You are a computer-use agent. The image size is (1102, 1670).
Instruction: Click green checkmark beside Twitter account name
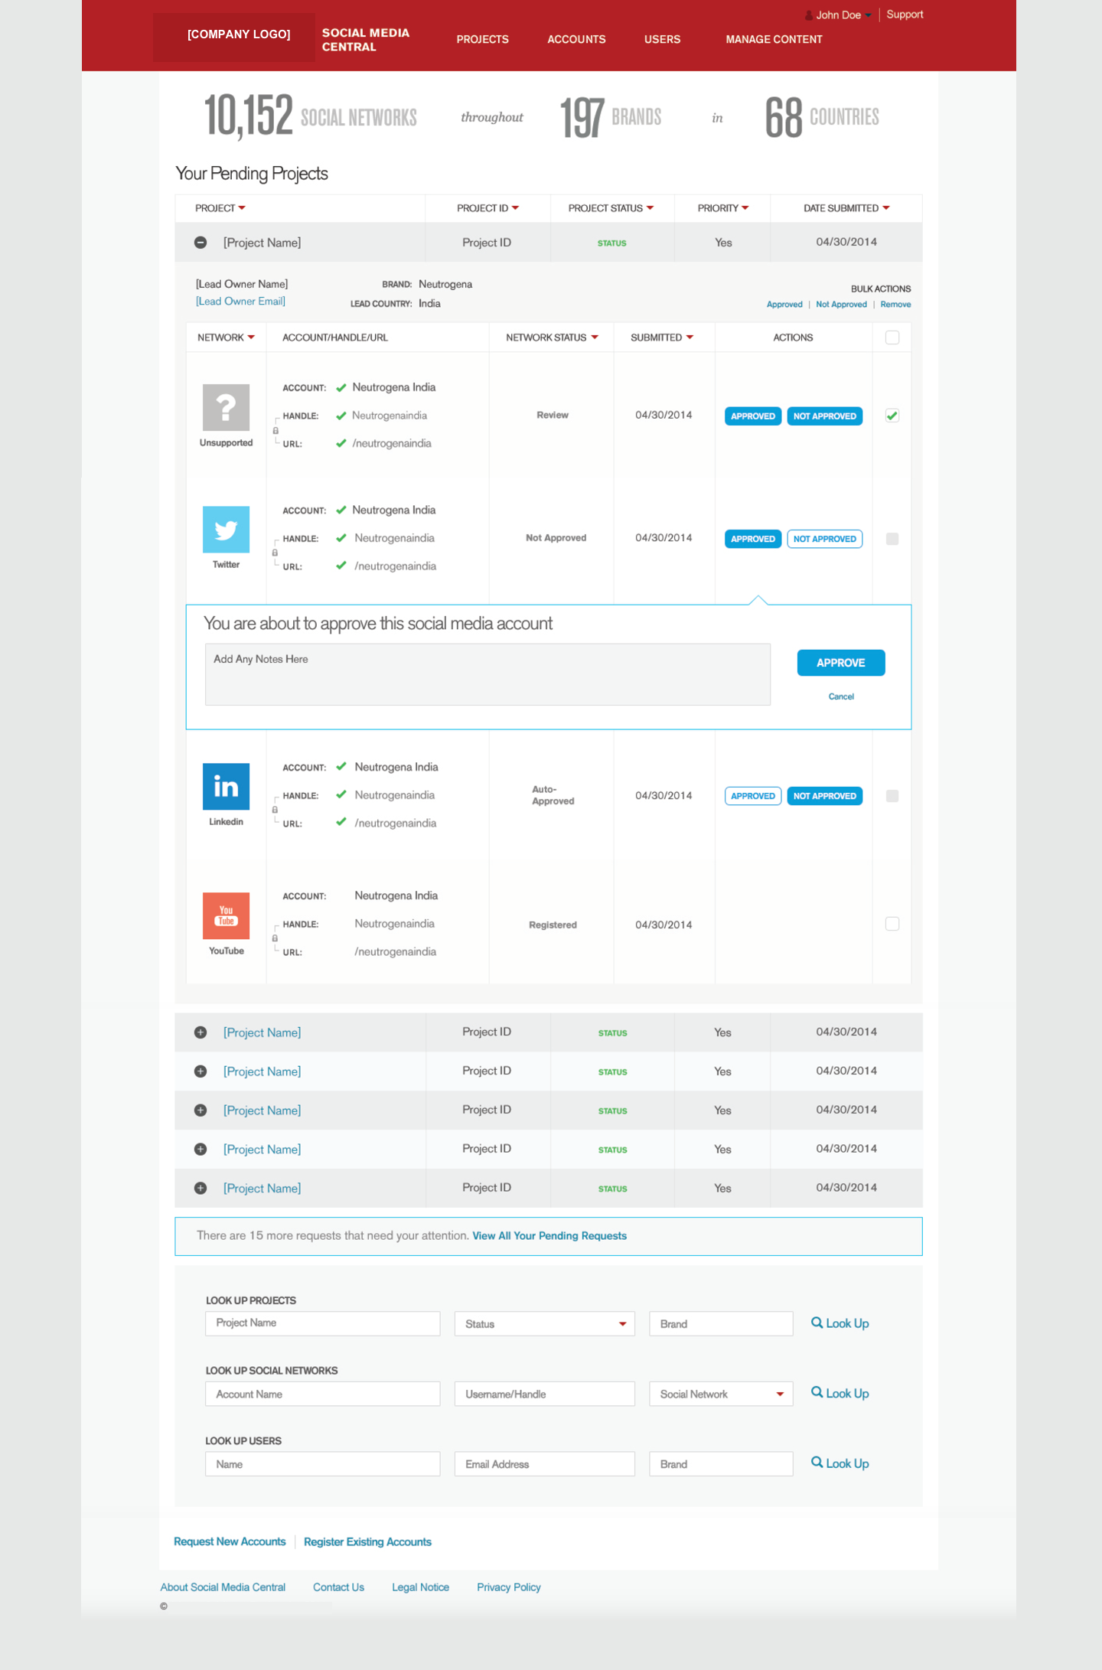click(341, 510)
